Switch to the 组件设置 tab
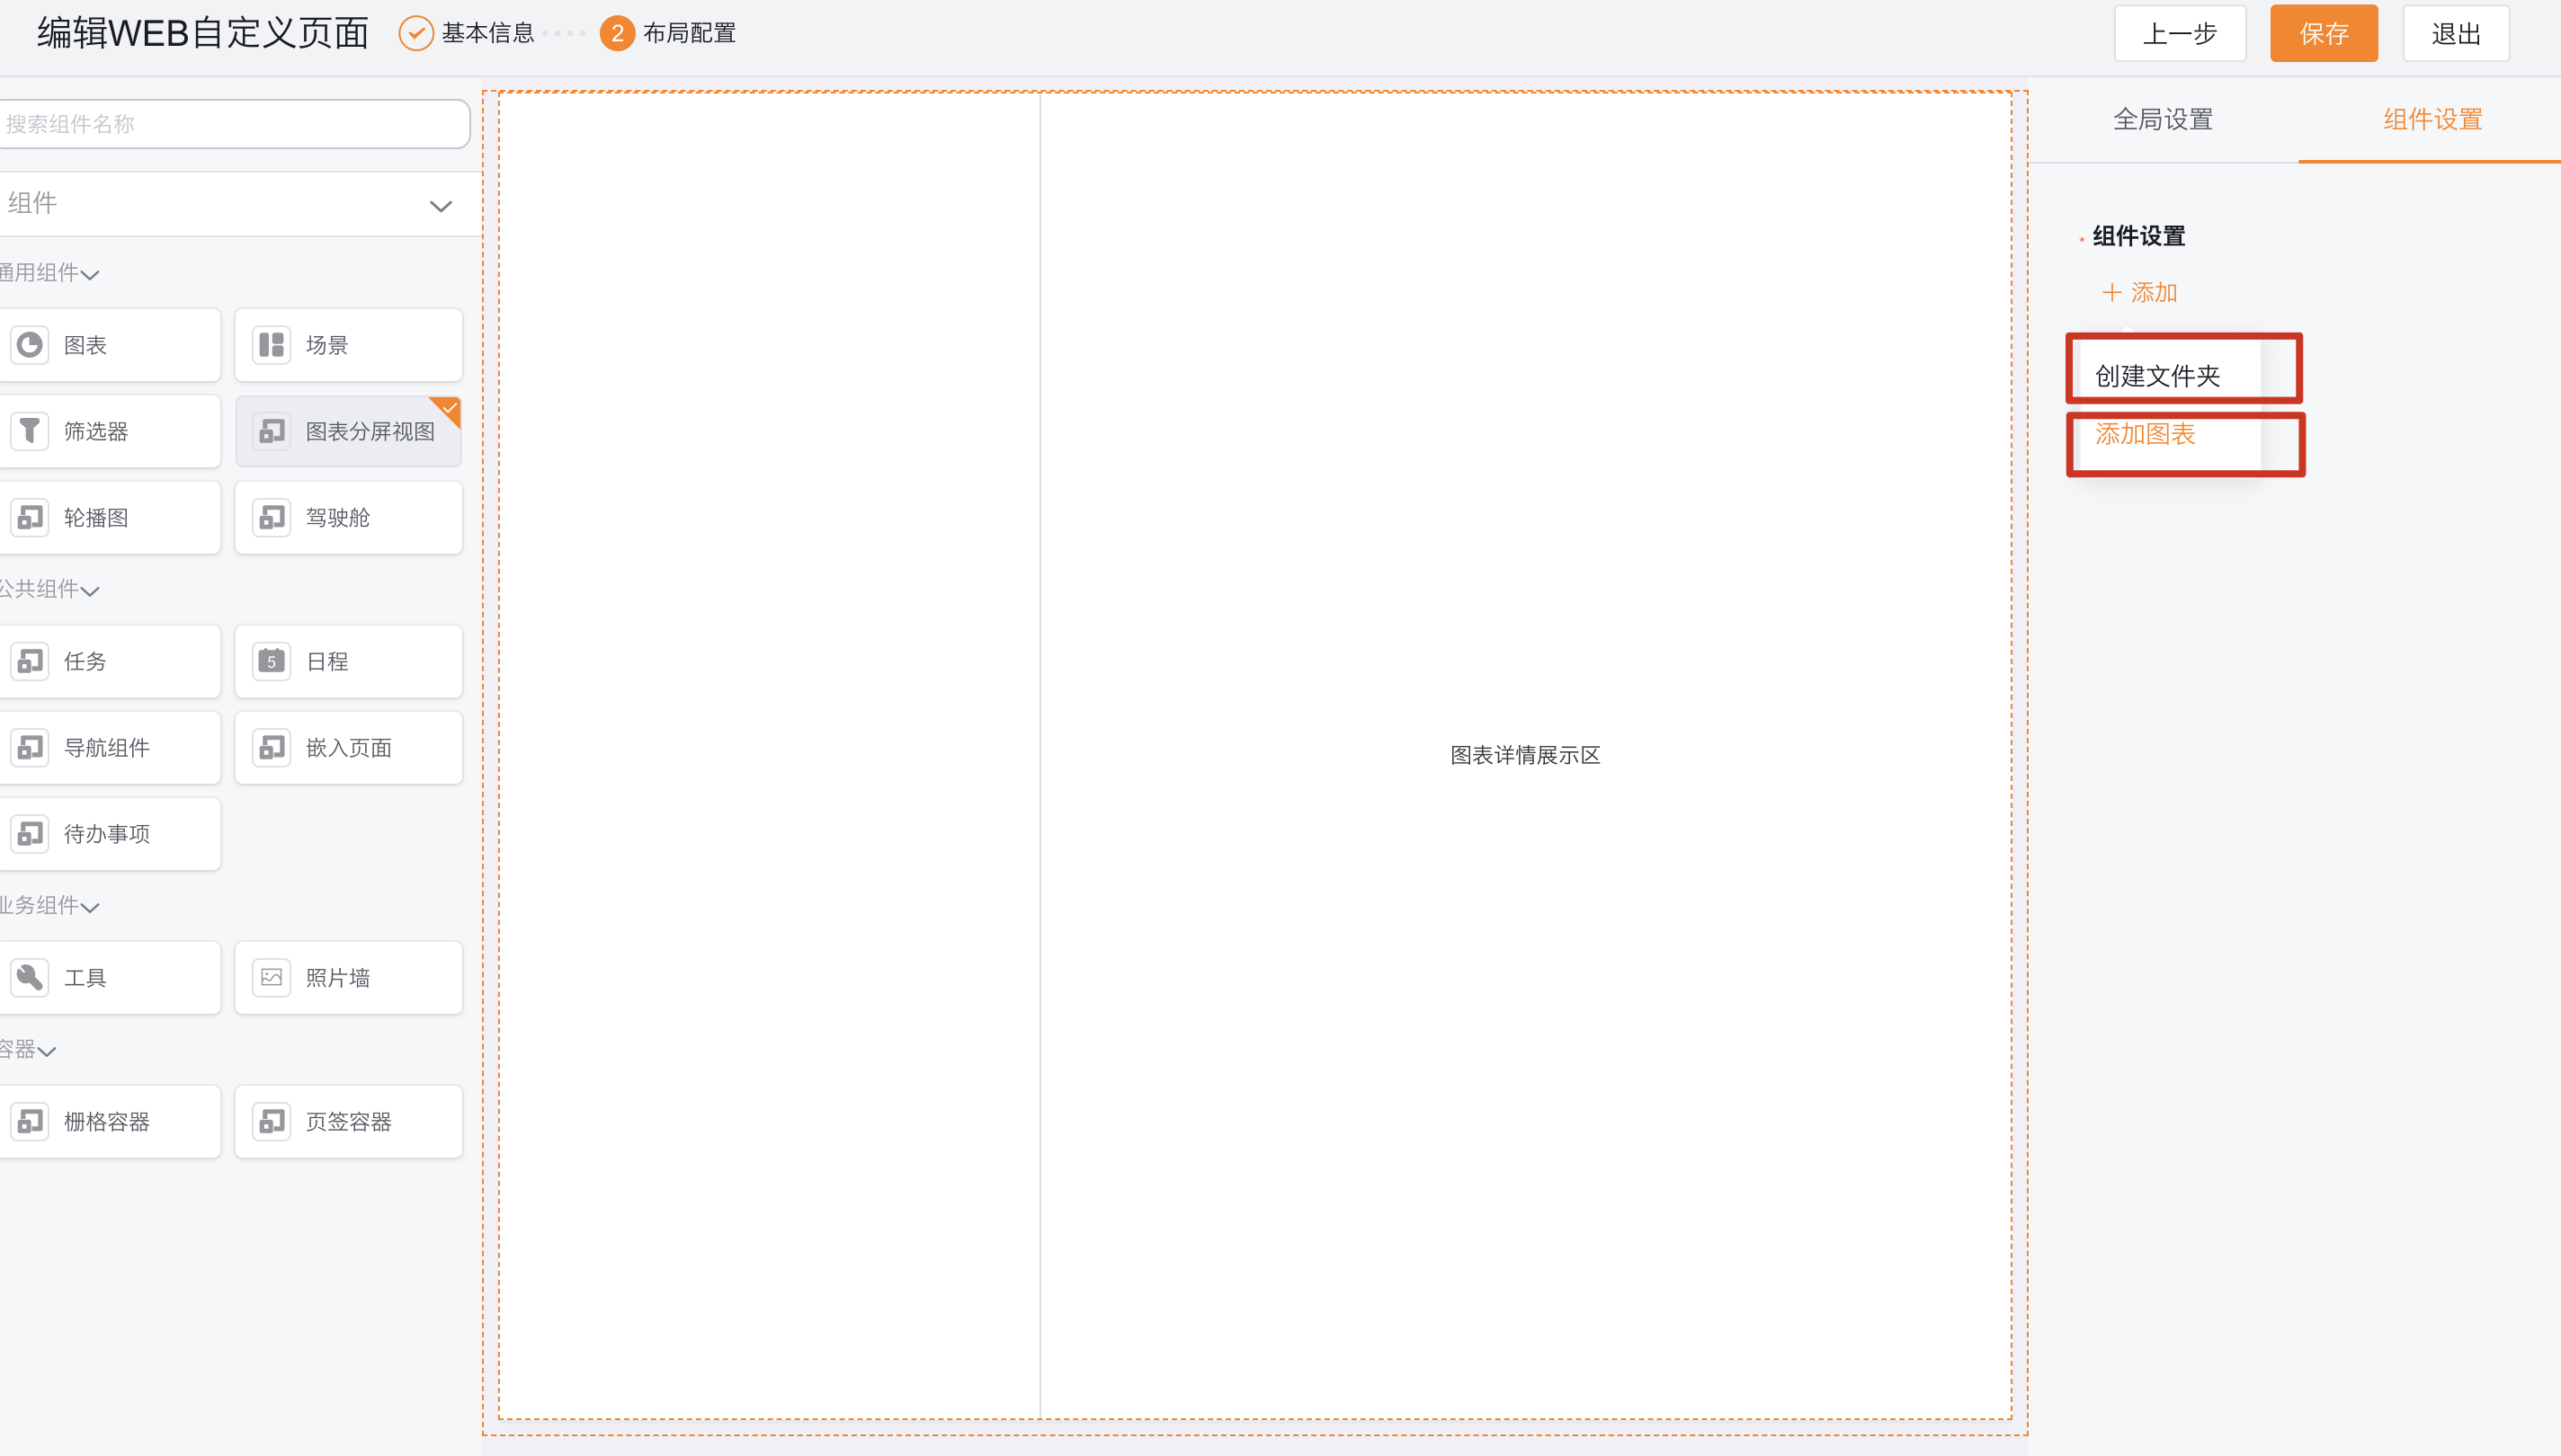The height and width of the screenshot is (1456, 2561). 2433,120
